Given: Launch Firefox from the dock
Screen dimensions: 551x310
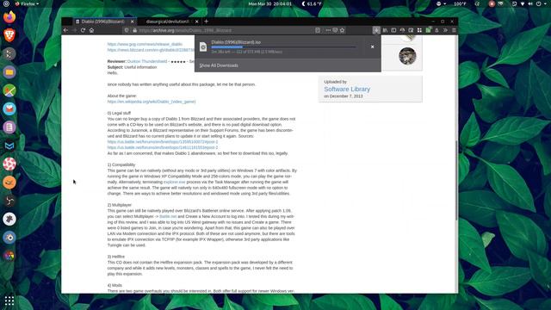Looking at the screenshot, I should point(9,17).
